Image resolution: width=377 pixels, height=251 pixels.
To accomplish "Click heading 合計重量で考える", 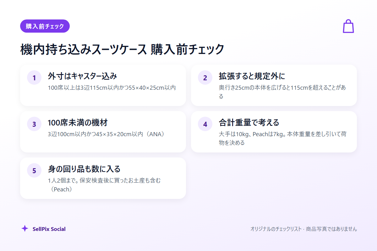I will pos(249,122).
